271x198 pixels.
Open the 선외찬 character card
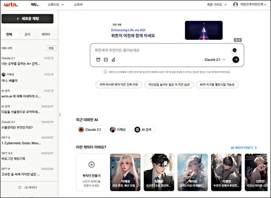pos(256,172)
